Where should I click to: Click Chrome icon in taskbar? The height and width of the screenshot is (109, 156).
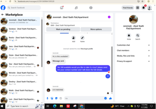point(82,106)
